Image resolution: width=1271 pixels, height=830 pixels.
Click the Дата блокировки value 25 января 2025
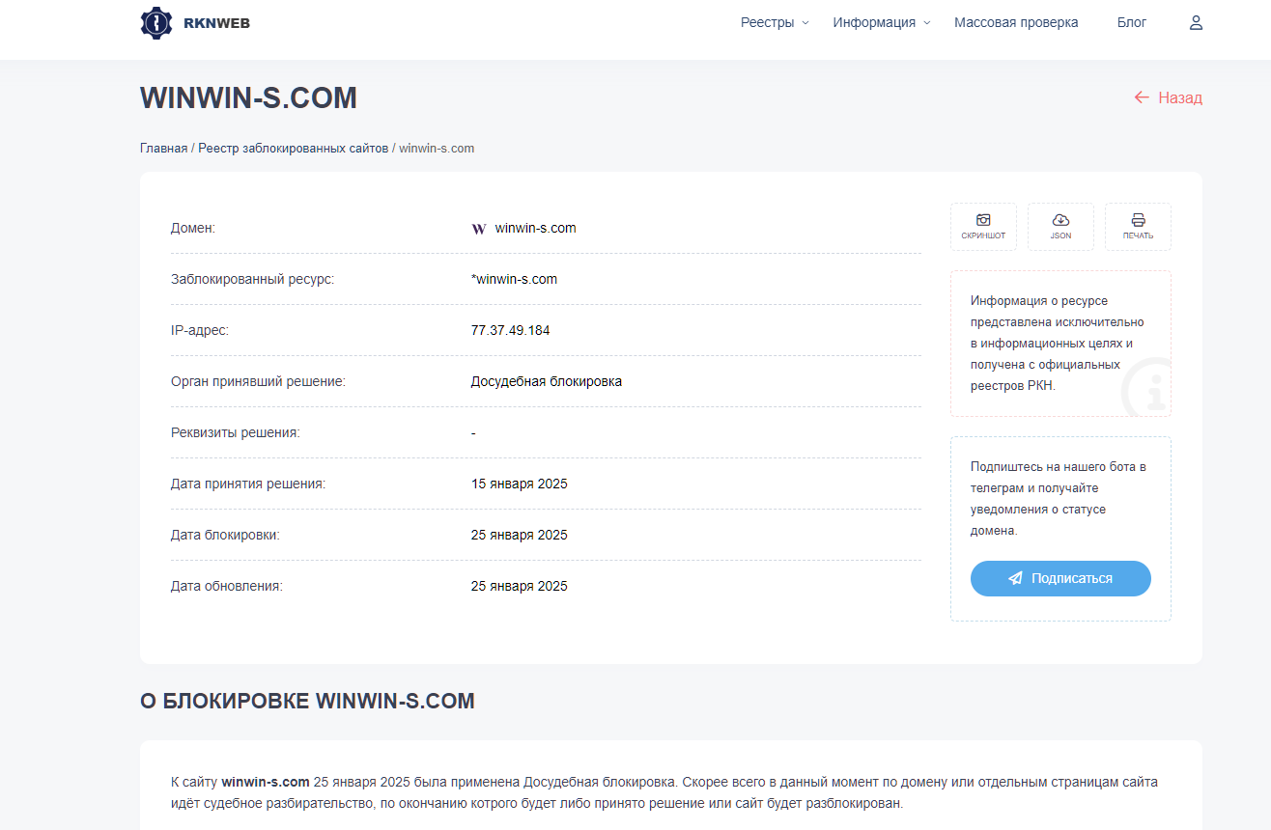tap(520, 535)
